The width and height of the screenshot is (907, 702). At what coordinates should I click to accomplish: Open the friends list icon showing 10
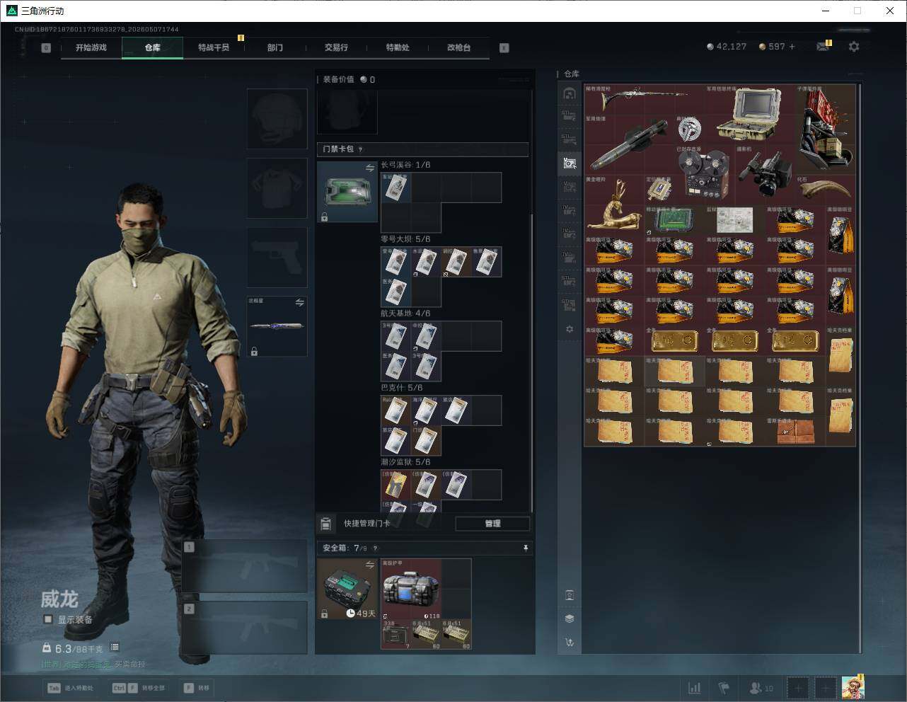761,688
